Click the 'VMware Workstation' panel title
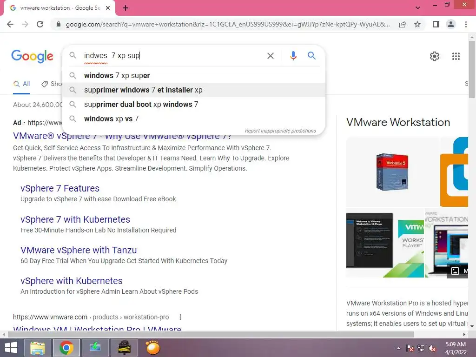 [x=398, y=122]
